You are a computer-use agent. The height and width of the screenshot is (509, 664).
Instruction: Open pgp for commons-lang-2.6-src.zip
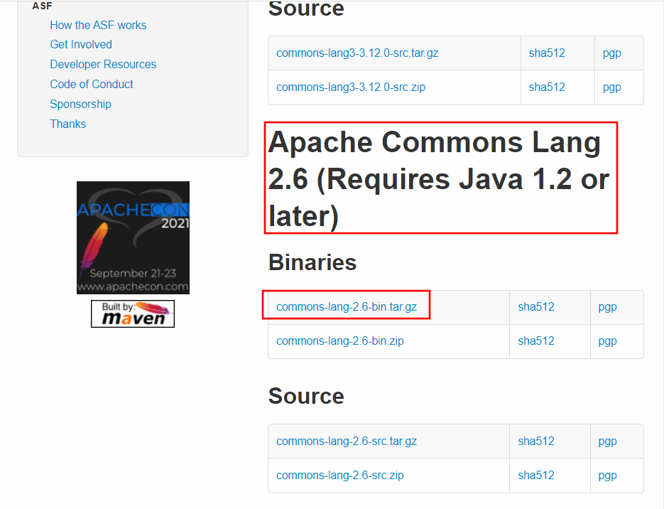[607, 476]
